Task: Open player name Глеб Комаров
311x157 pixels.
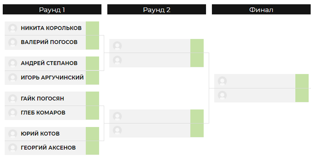Action: [x=43, y=113]
